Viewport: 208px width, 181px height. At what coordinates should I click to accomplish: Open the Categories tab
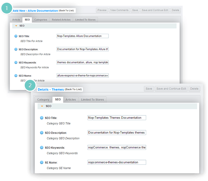click(41, 20)
